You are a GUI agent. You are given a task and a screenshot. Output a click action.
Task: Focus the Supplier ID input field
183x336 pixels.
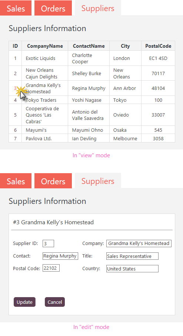coord(48,243)
